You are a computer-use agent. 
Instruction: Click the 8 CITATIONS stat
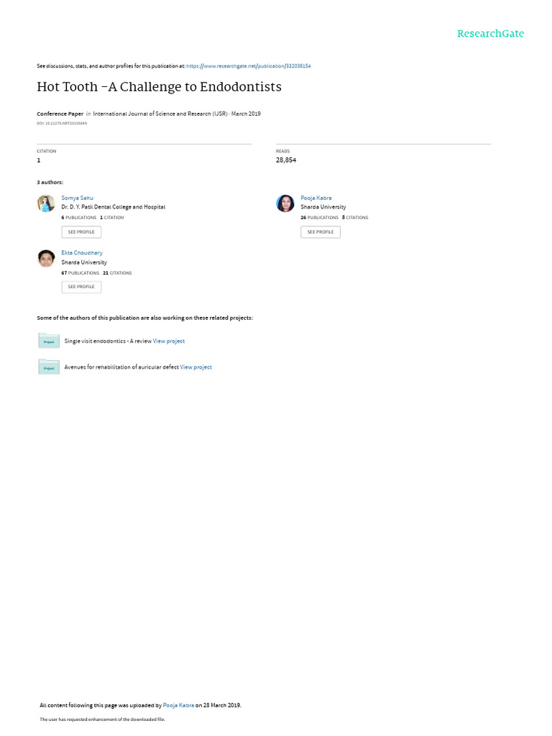click(355, 218)
